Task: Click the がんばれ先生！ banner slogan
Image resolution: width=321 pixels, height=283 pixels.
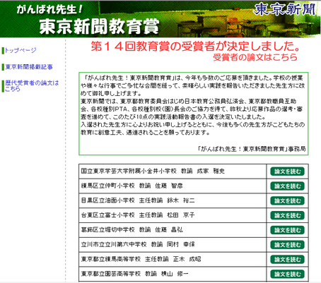Action: (x=49, y=9)
